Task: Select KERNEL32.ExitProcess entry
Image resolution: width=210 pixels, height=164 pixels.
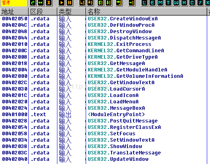Action: pyautogui.click(x=120, y=44)
